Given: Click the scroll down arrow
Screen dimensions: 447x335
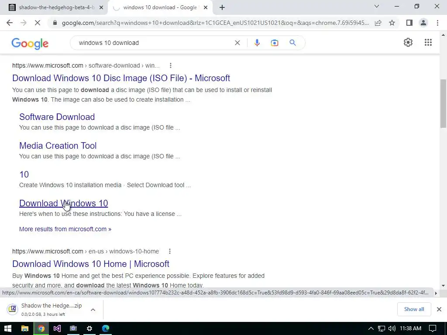Looking at the screenshot, I should pyautogui.click(x=443, y=285).
